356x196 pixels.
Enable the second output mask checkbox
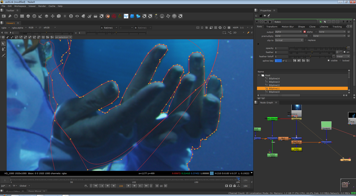coord(316,32)
